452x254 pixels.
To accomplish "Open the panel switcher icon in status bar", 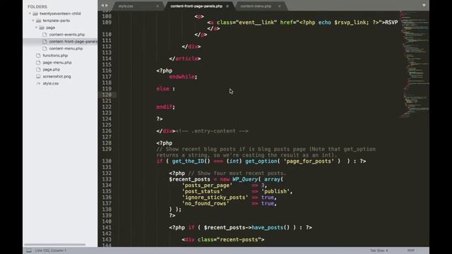I will 29,250.
